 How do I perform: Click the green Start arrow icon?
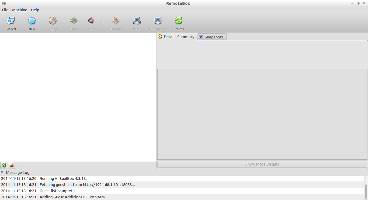(74, 21)
